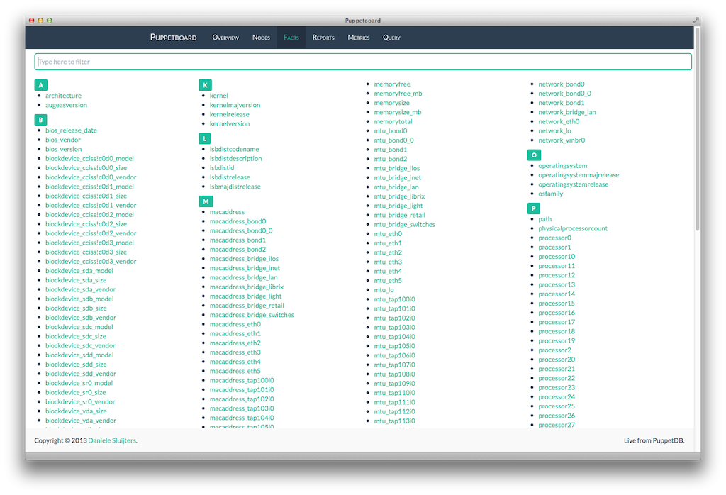Open the architecture fact
This screenshot has width=726, height=495.
point(63,96)
